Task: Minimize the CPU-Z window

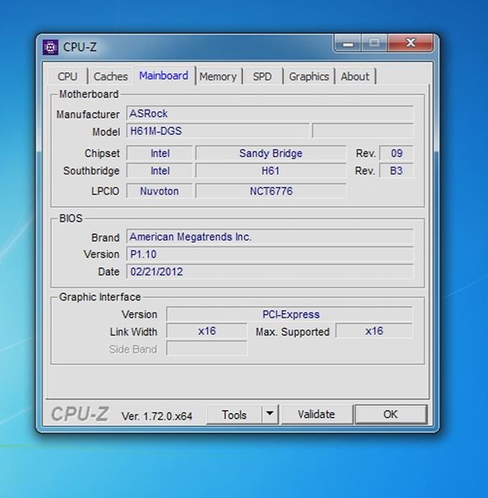Action: coord(348,43)
